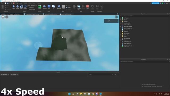The height and width of the screenshot is (96, 170).
Task: Click the player name leaderboard entry
Action: point(111,21)
